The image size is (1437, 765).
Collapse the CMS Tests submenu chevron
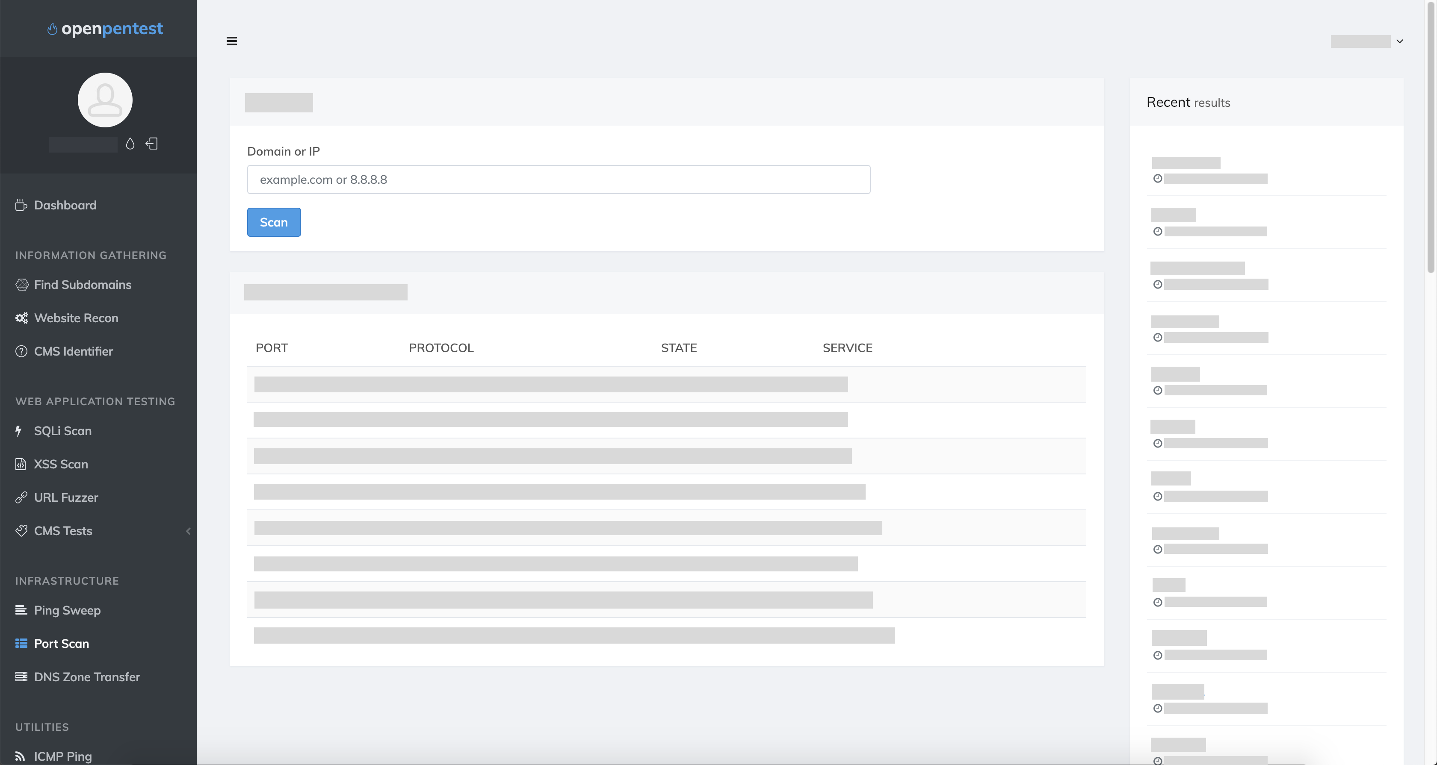[187, 531]
